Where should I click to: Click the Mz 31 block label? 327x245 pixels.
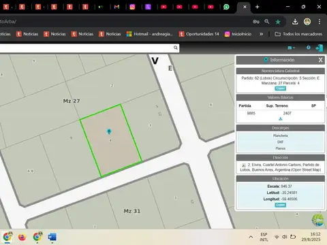click(x=132, y=211)
